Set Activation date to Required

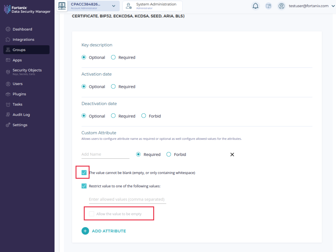[113, 87]
